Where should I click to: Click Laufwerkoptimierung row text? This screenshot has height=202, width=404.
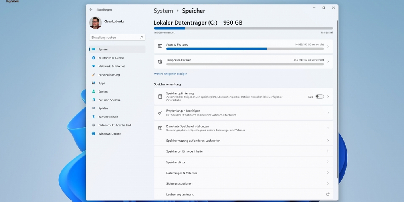click(180, 194)
